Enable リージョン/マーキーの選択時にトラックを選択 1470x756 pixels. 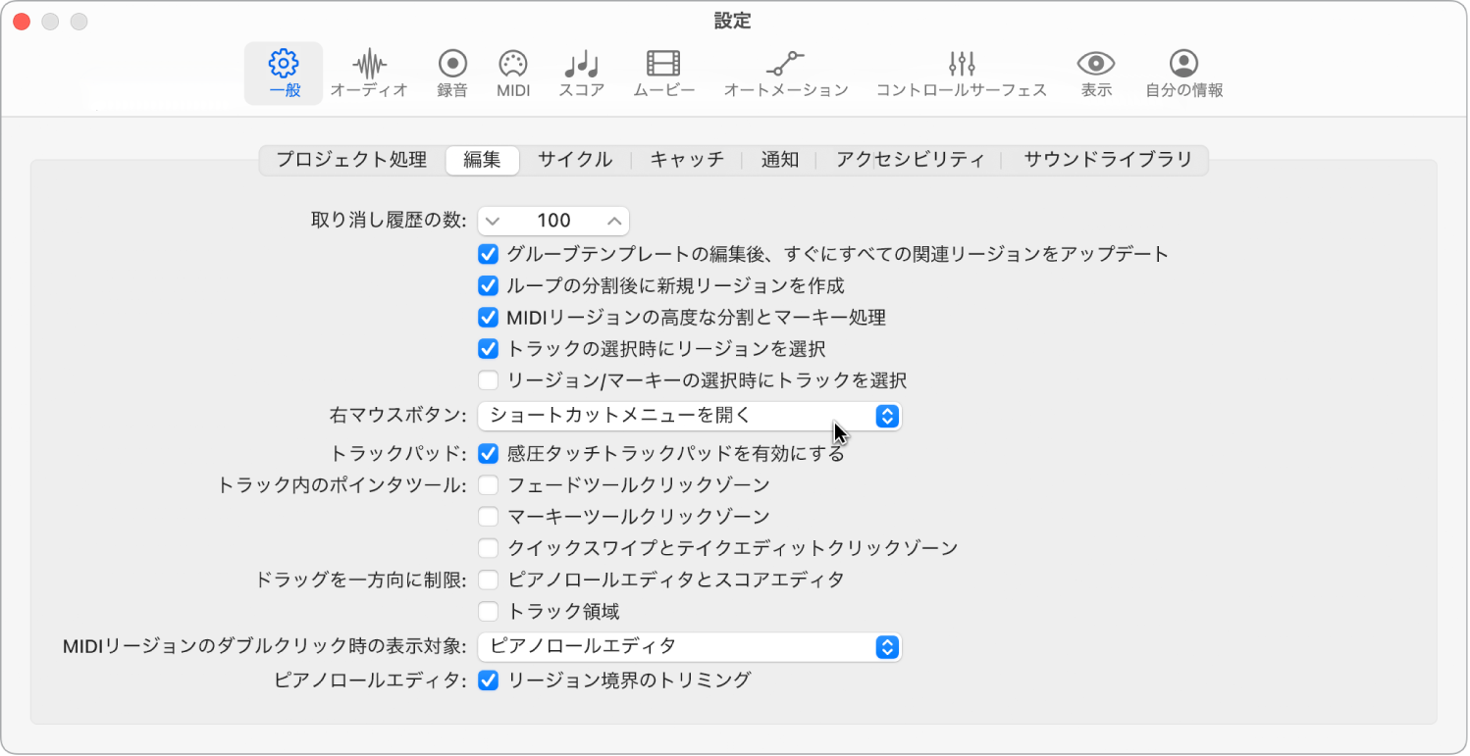(489, 380)
